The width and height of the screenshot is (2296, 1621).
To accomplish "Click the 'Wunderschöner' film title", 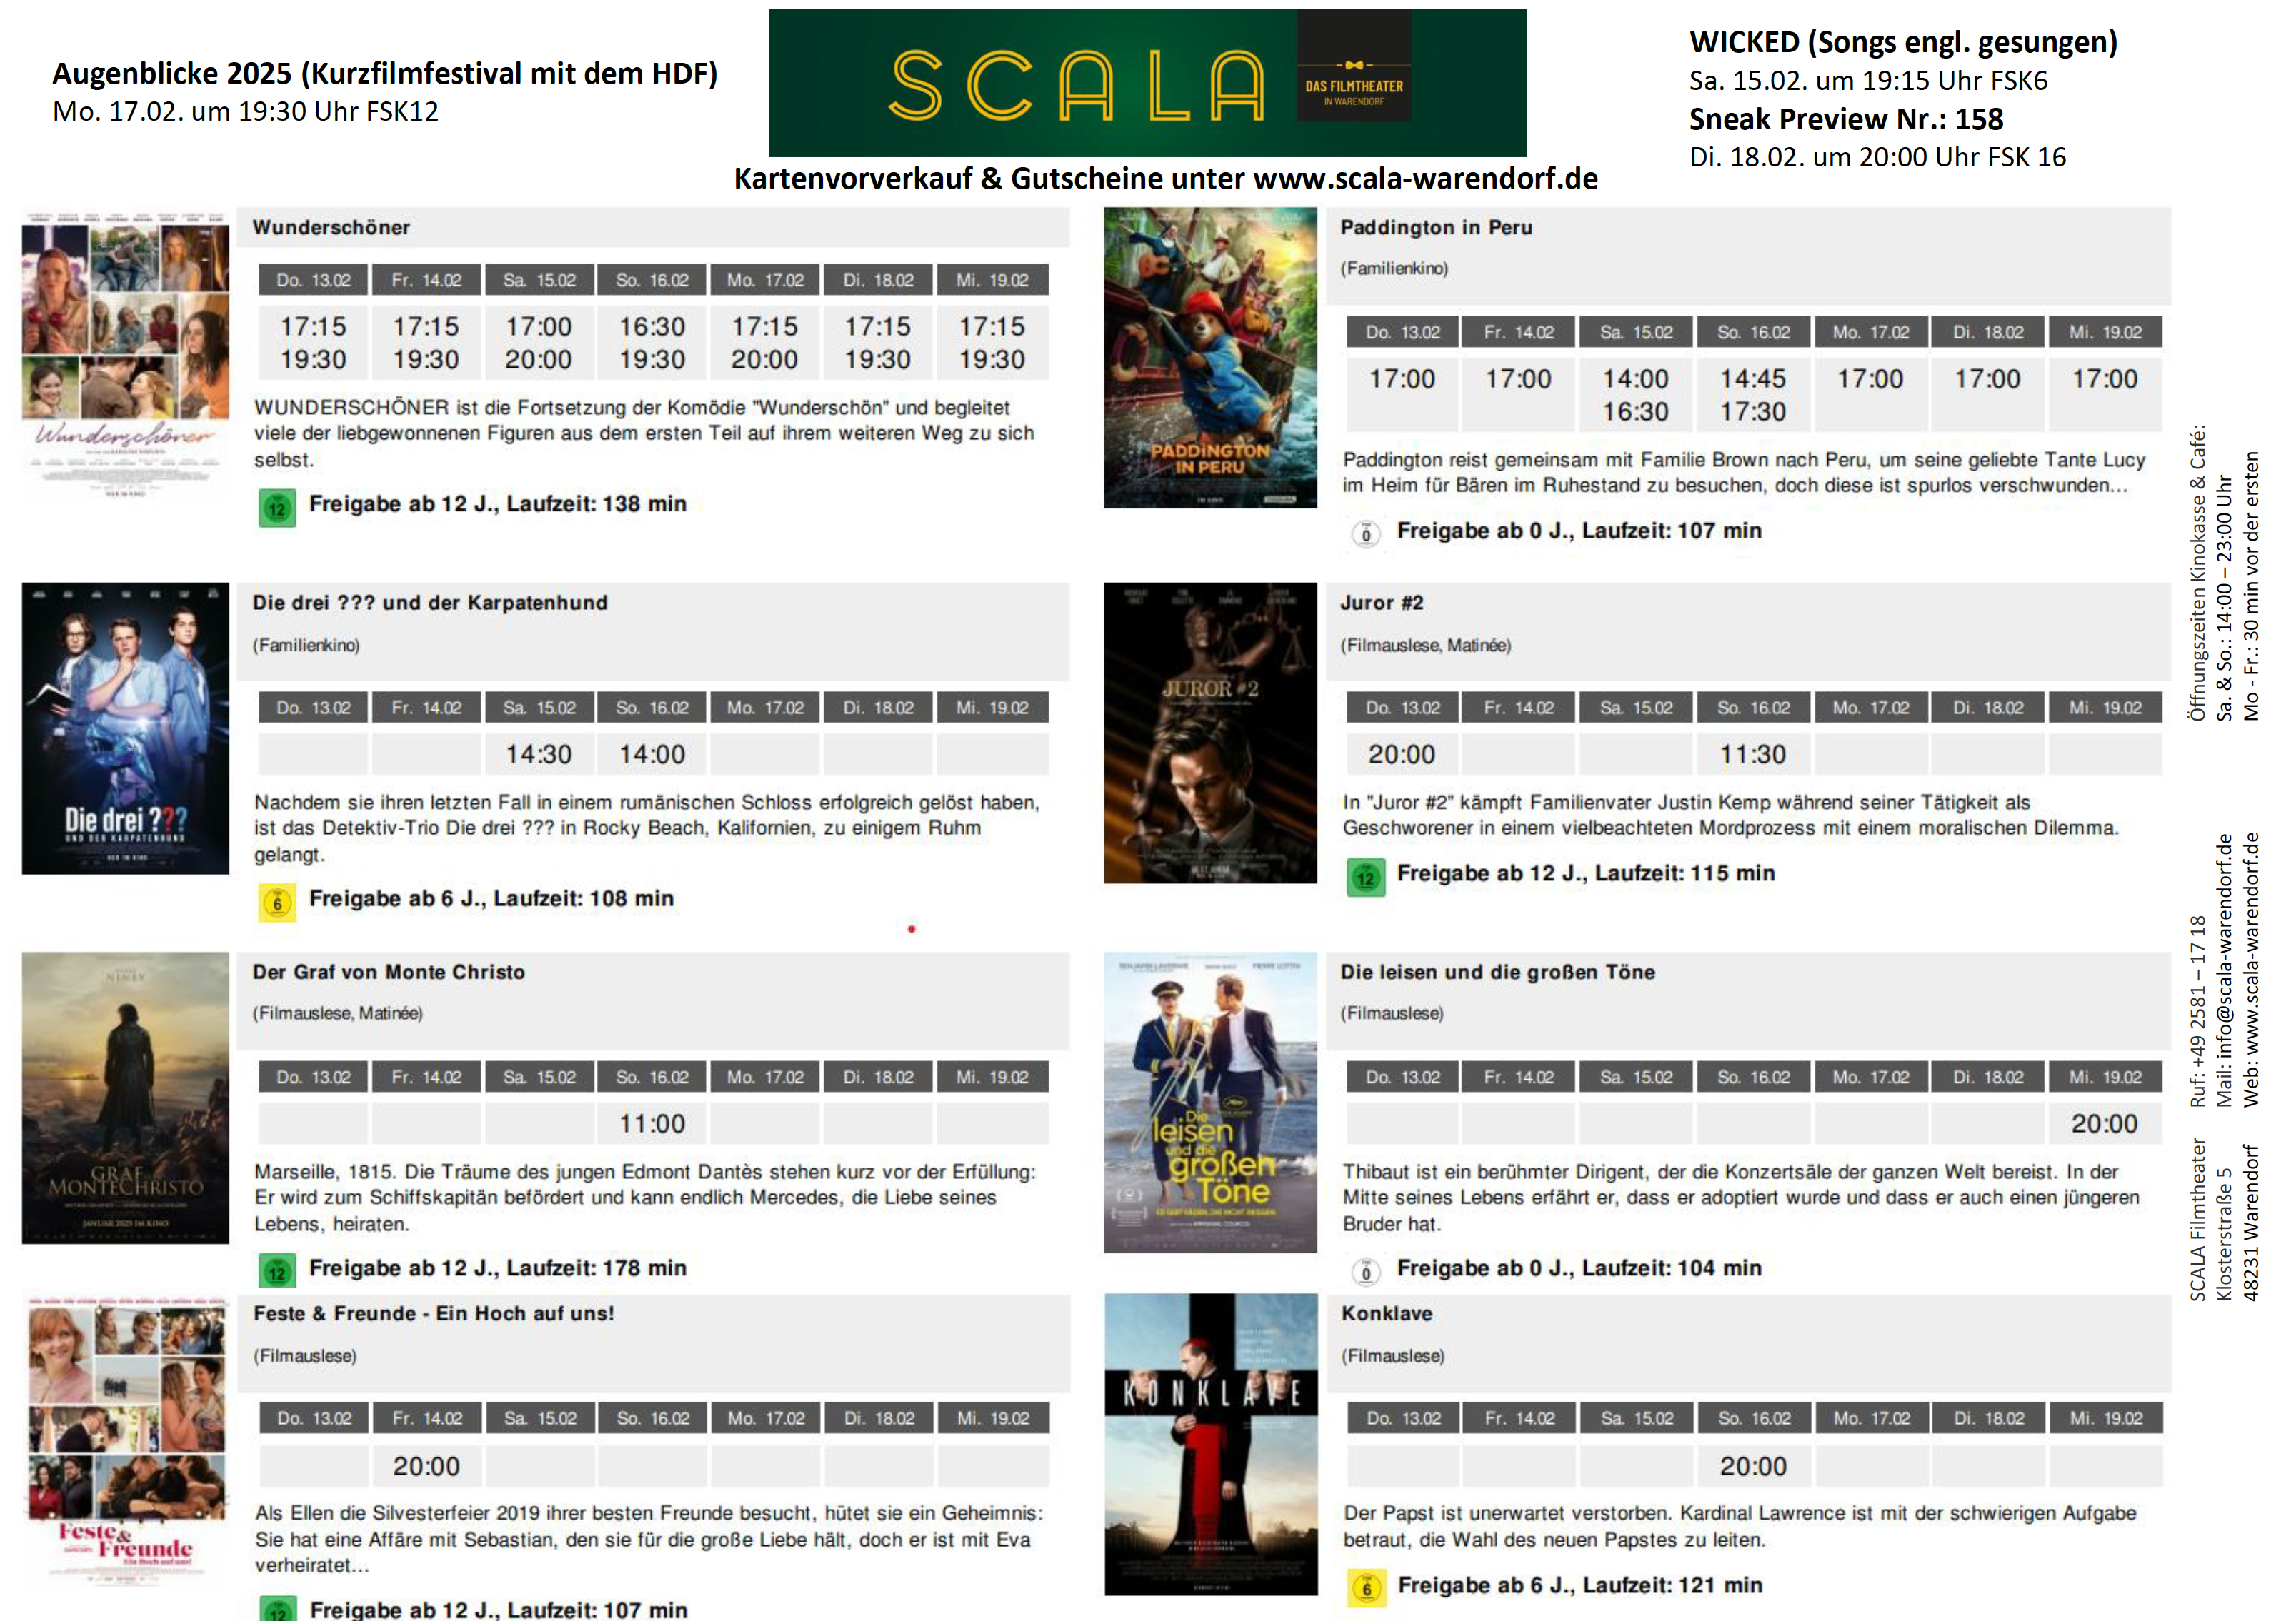I will point(331,228).
